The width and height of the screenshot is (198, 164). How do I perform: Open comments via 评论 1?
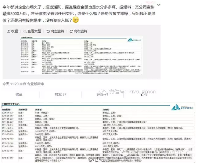coord(102,94)
